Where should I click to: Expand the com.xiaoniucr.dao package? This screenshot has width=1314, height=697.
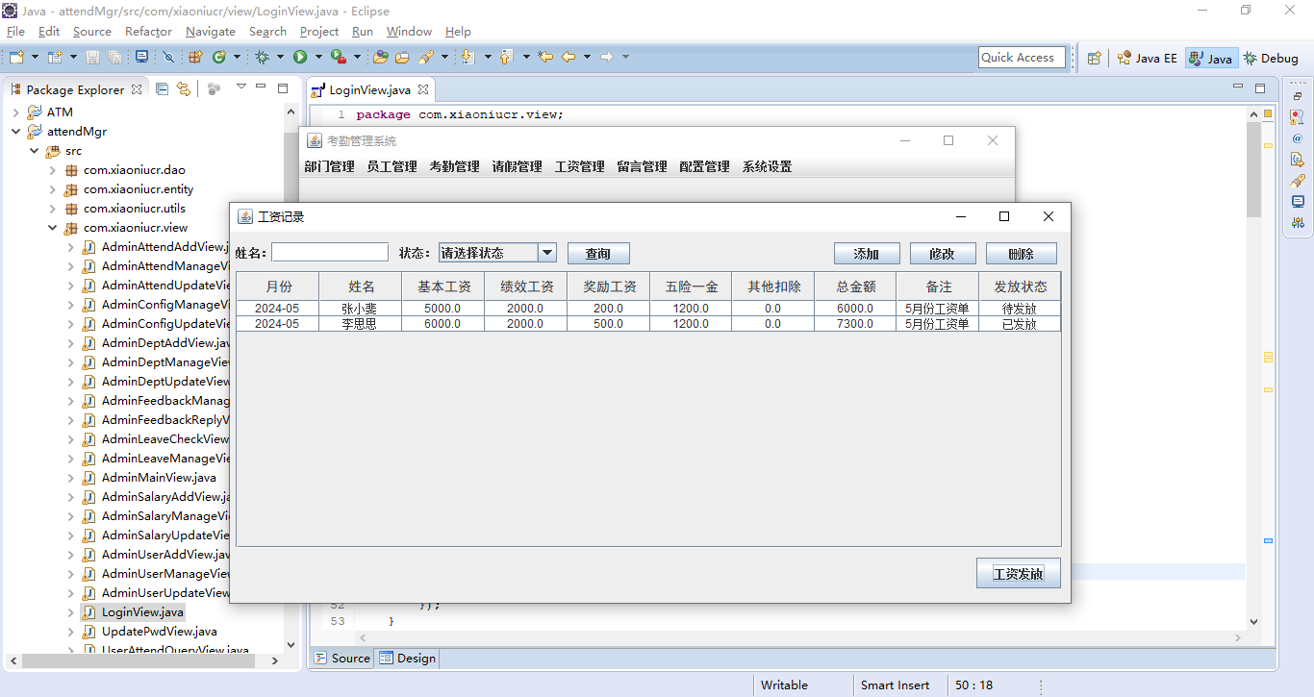pos(52,170)
